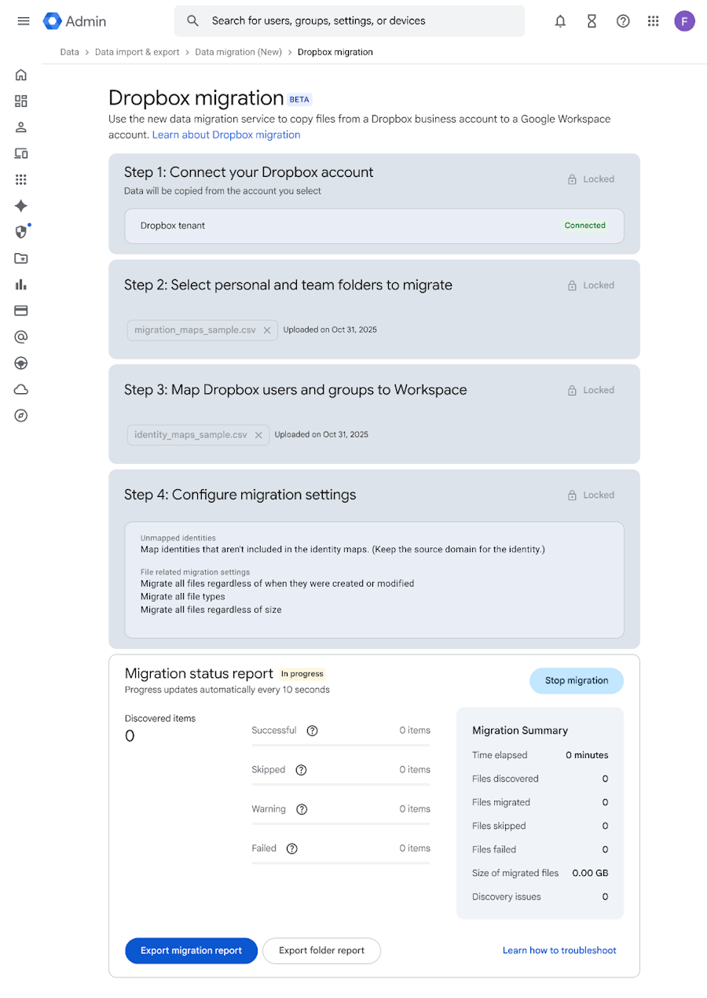
Task: Select the Billing card icon in sidebar
Action: [x=20, y=311]
